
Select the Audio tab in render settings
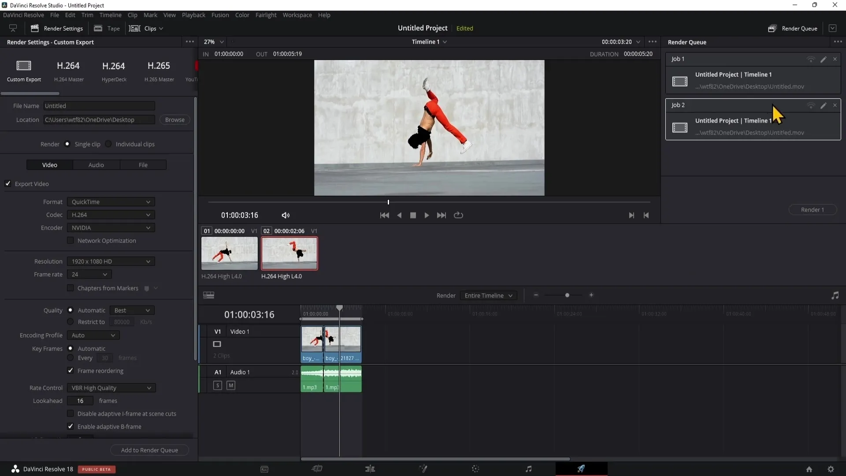click(96, 165)
